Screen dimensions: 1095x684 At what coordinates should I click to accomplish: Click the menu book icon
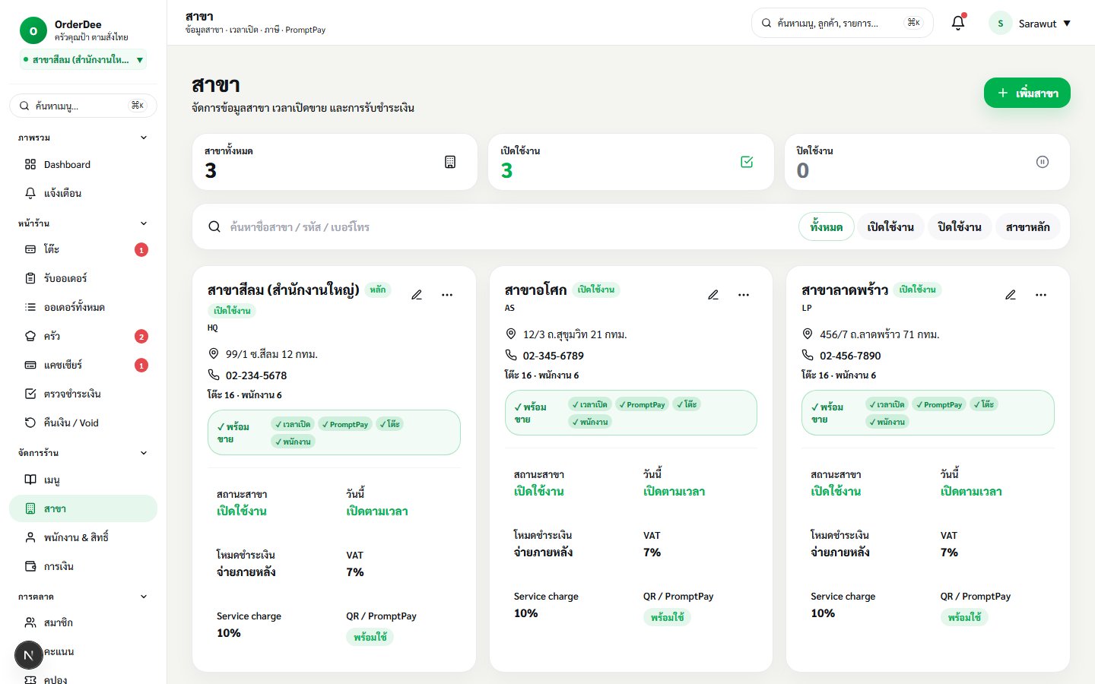click(30, 480)
